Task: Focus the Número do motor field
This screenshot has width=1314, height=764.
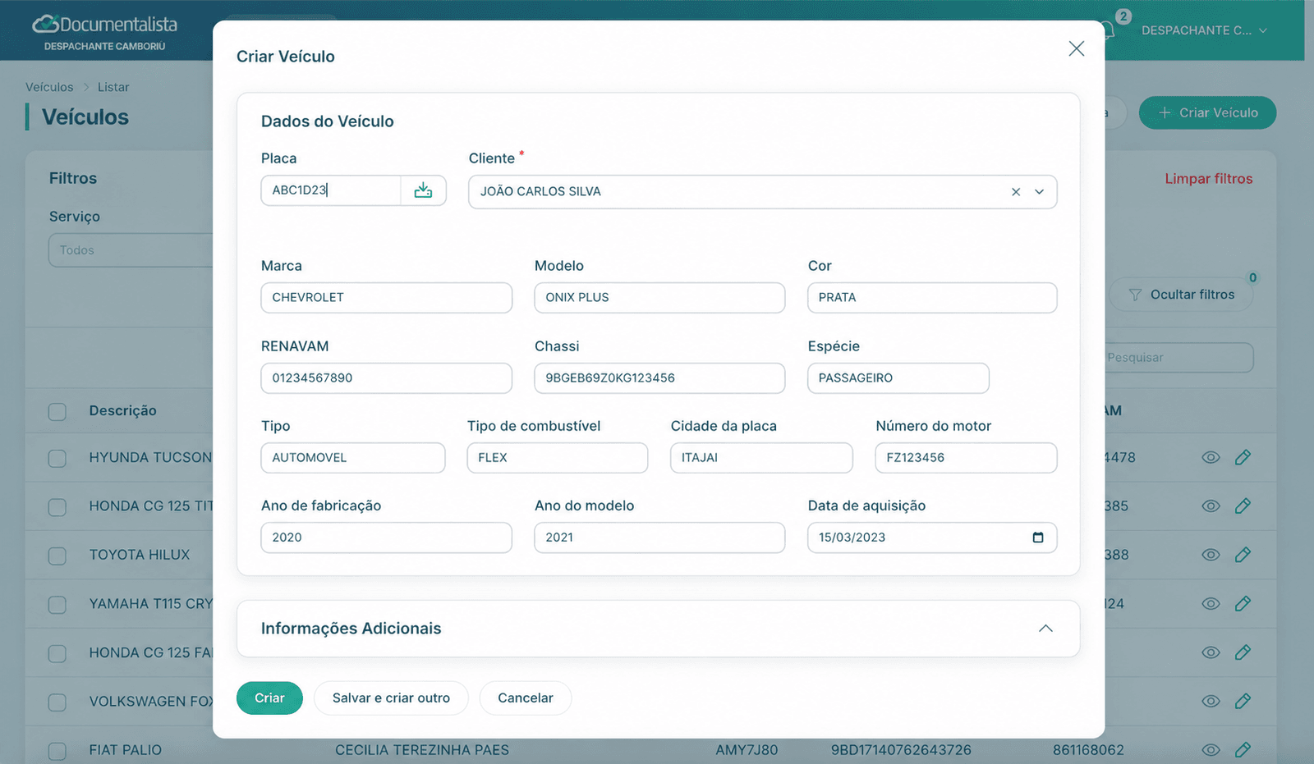Action: point(966,458)
